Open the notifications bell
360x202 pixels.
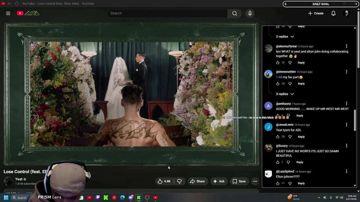pos(333,13)
